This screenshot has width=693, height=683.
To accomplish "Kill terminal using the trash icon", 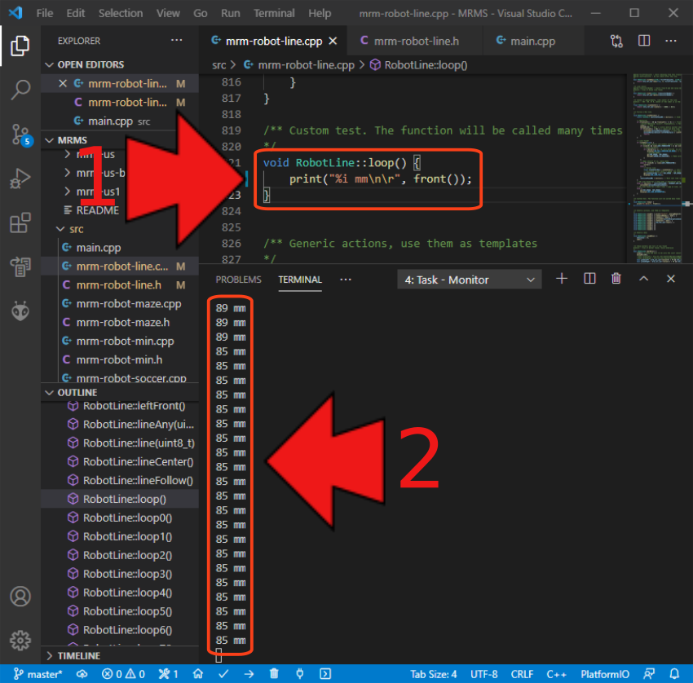I will tap(616, 279).
